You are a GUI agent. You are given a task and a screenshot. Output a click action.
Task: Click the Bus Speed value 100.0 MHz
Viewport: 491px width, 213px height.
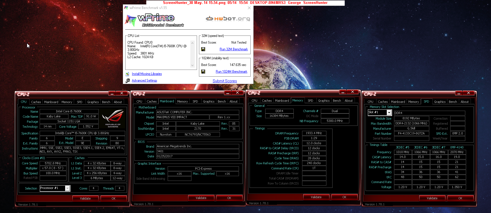53,173
